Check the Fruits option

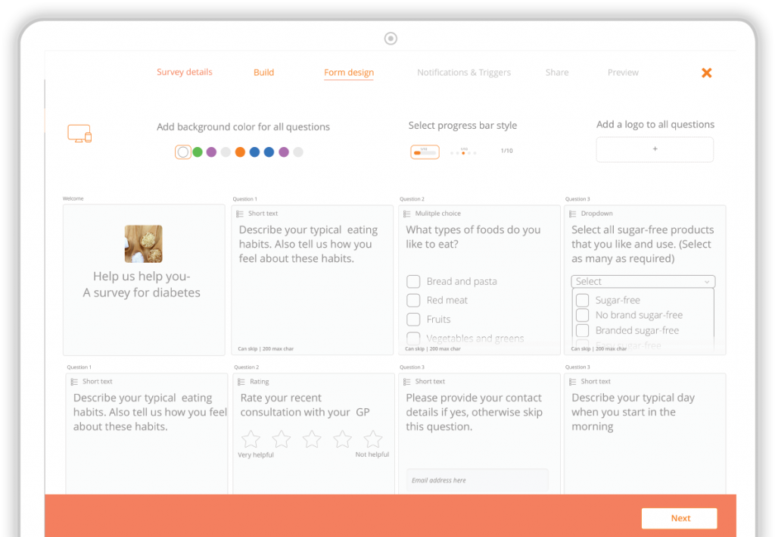[x=413, y=319]
